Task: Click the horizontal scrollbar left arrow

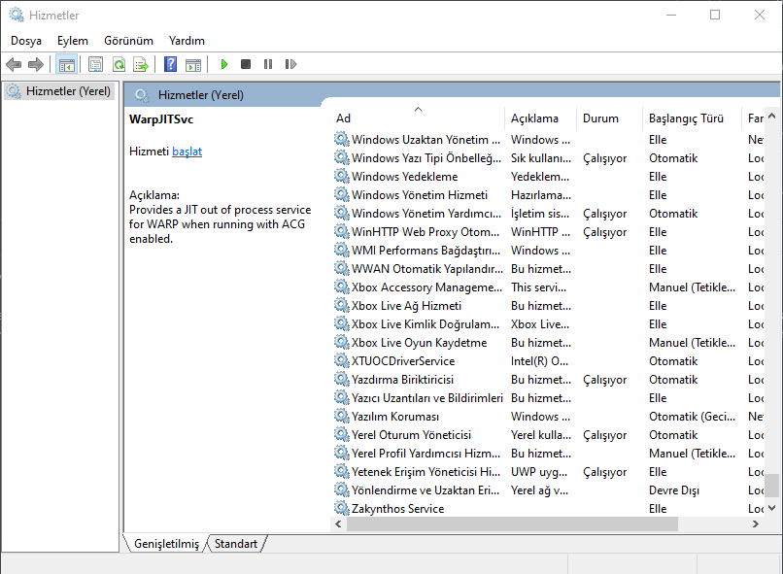Action: tap(339, 523)
